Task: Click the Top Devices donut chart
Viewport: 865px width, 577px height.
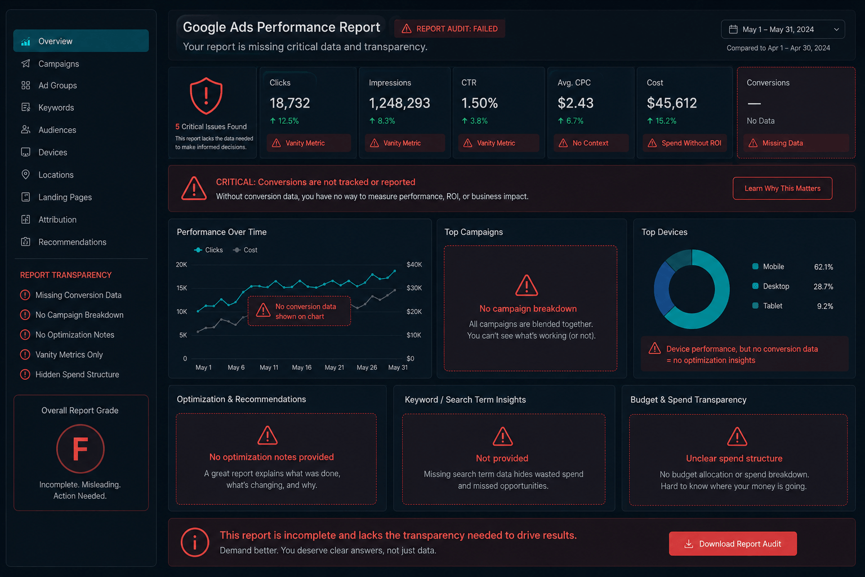Action: pyautogui.click(x=692, y=289)
